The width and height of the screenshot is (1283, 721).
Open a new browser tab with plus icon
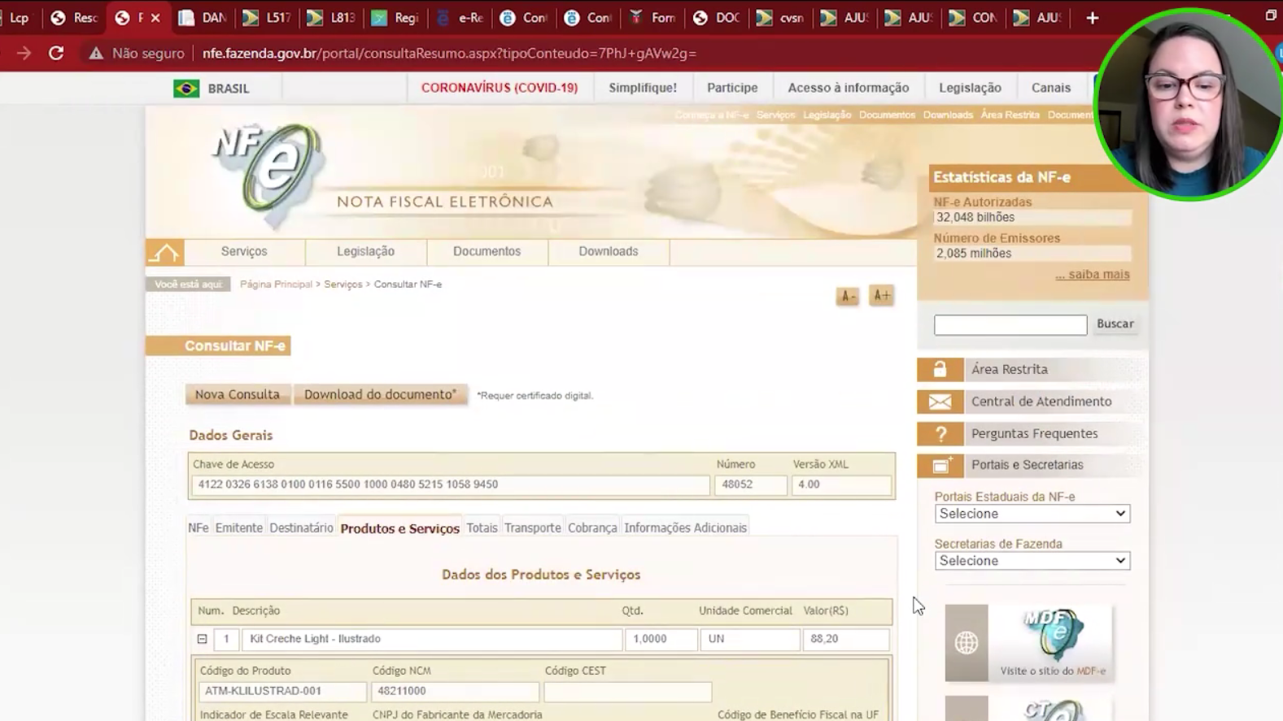1093,18
